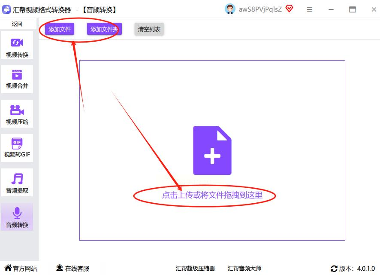Open the 官方网站 official website link
This screenshot has height=275, width=380.
pyautogui.click(x=21, y=268)
